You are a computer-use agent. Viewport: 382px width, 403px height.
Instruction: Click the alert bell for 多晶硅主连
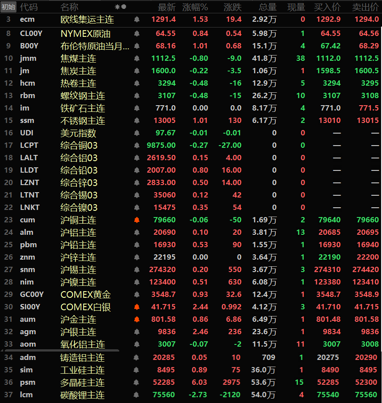(x=137, y=383)
